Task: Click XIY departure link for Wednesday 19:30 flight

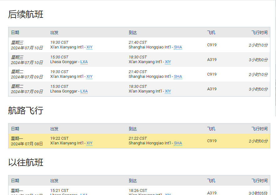Action: (x=90, y=47)
